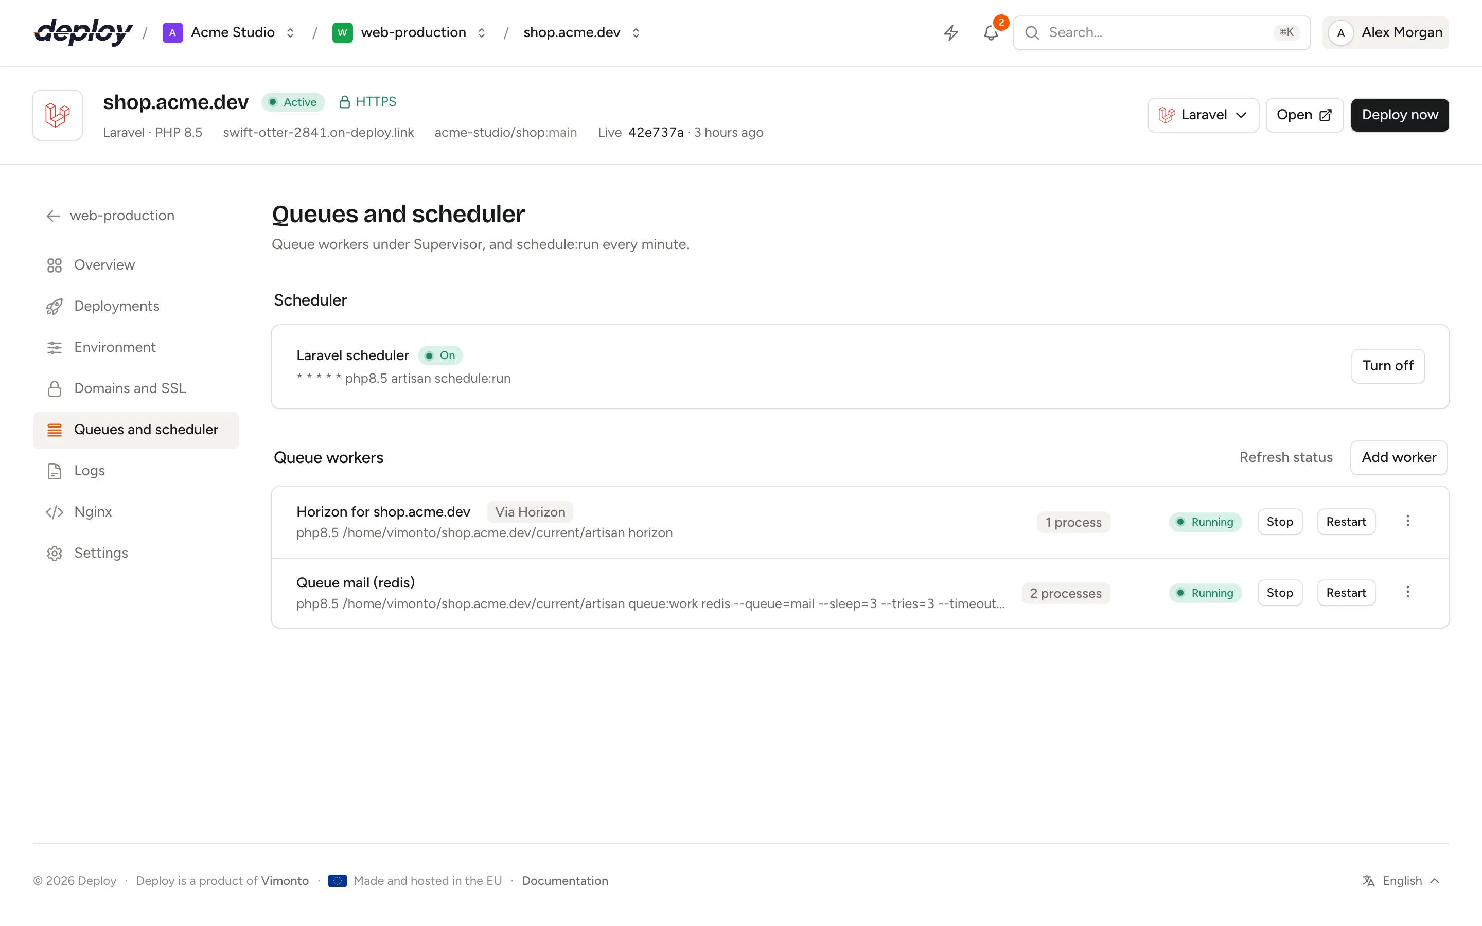Click commit hash 42e737a
Screen dimensions: 1482x926
(x=655, y=132)
